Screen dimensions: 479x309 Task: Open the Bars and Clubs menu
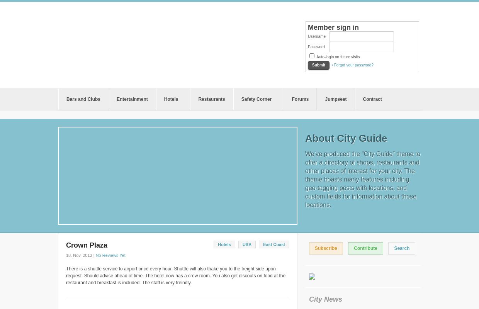tap(83, 99)
